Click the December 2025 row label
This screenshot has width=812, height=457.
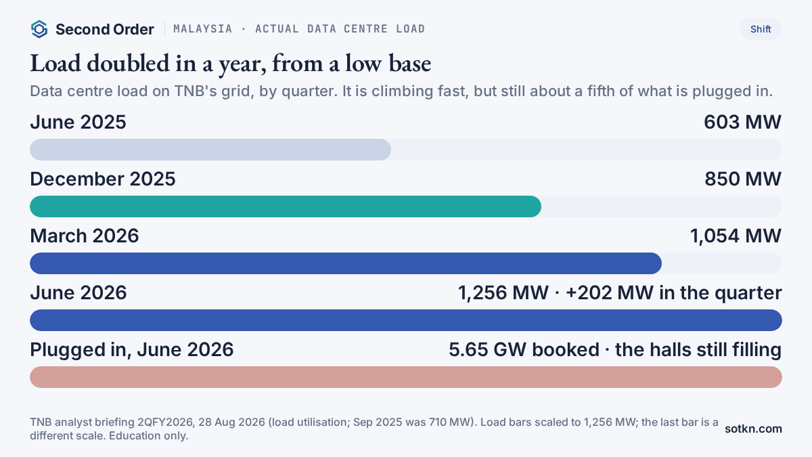[103, 179]
